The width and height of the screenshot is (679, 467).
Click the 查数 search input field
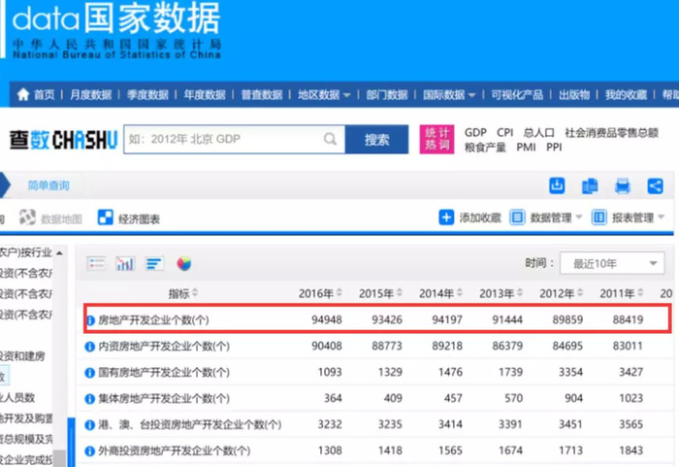click(x=225, y=139)
